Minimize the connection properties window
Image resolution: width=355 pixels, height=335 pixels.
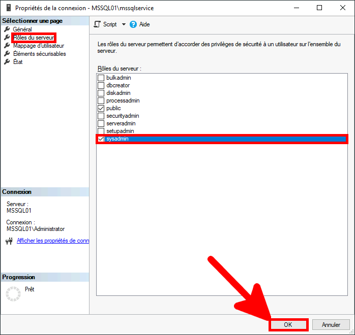pyautogui.click(x=297, y=8)
